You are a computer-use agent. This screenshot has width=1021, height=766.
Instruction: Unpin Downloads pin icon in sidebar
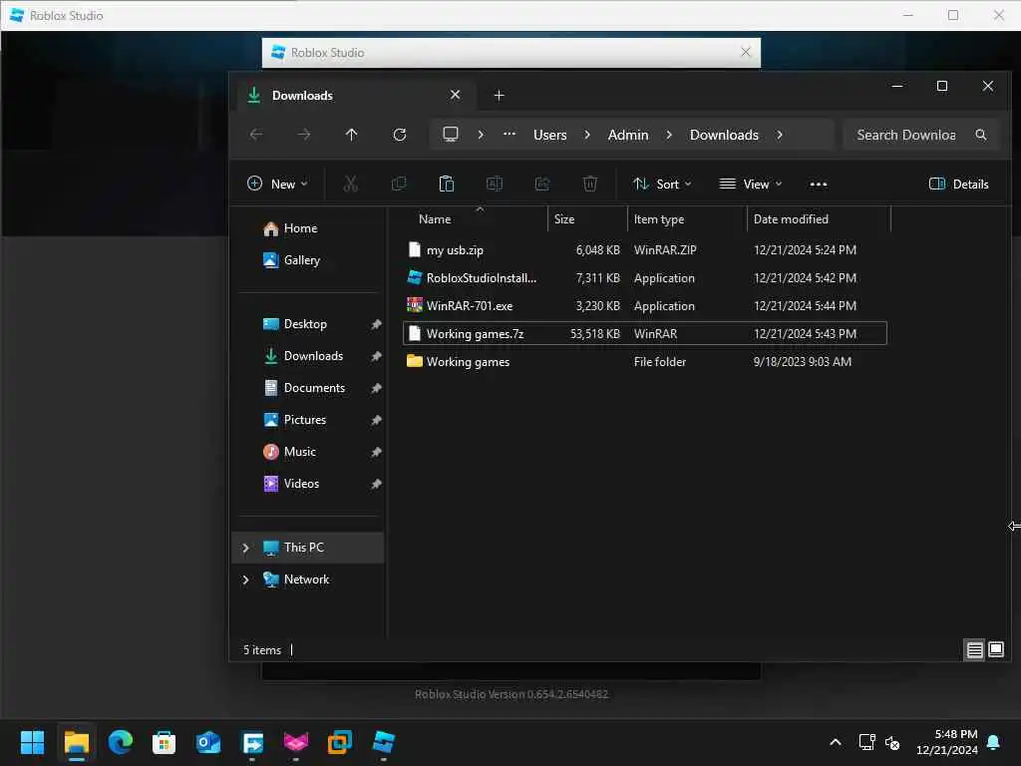[376, 356]
